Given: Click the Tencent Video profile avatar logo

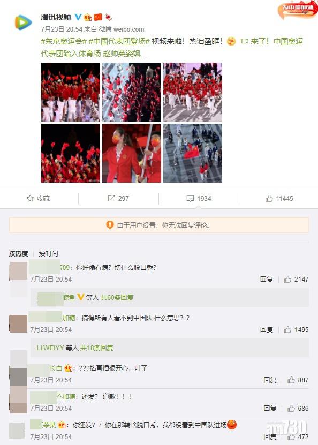Looking at the screenshot, I should 23,22.
